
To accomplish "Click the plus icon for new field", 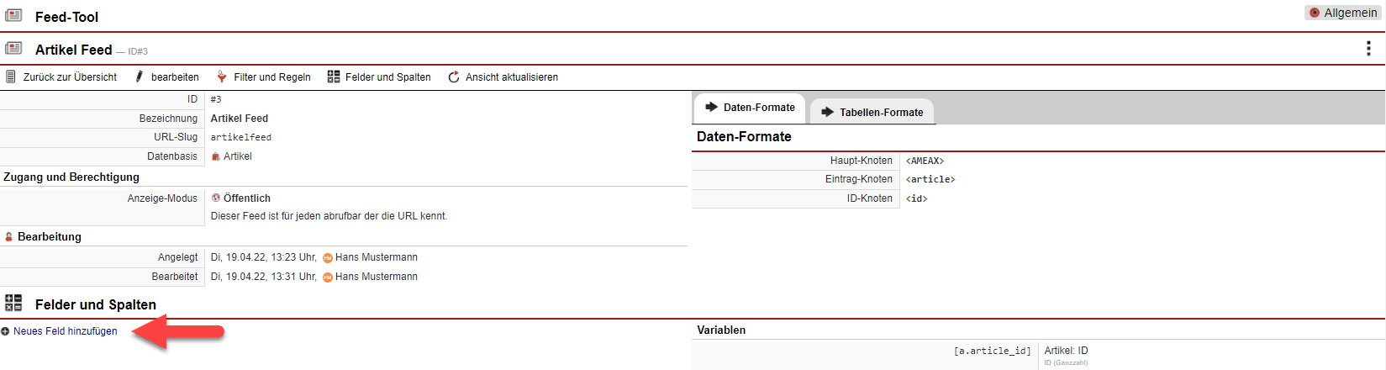I will pos(5,332).
